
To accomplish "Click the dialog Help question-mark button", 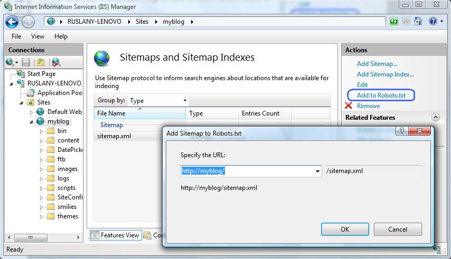I will 402,131.
